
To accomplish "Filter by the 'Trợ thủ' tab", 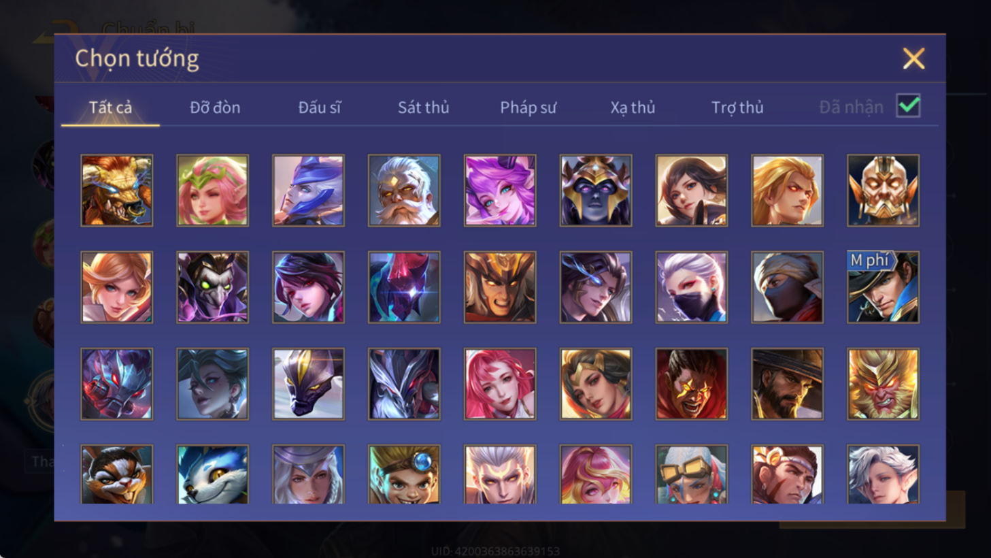I will point(737,108).
